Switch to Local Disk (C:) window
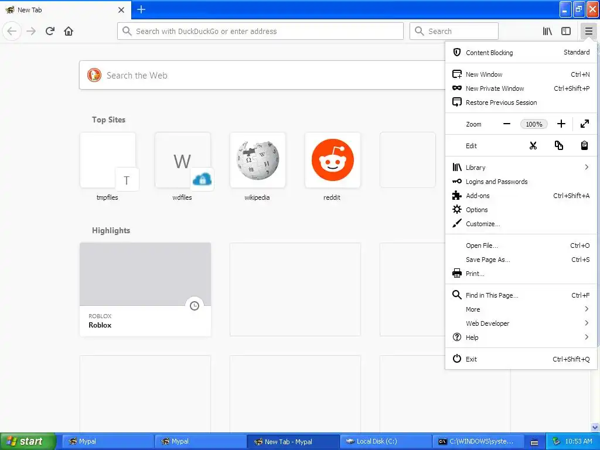This screenshot has width=600, height=450. click(386, 441)
